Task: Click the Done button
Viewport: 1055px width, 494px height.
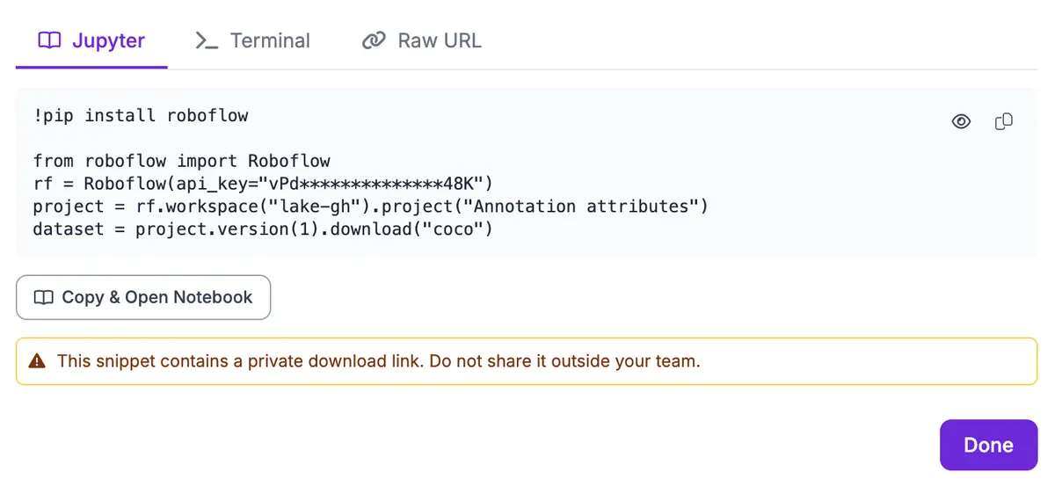Action: [988, 445]
